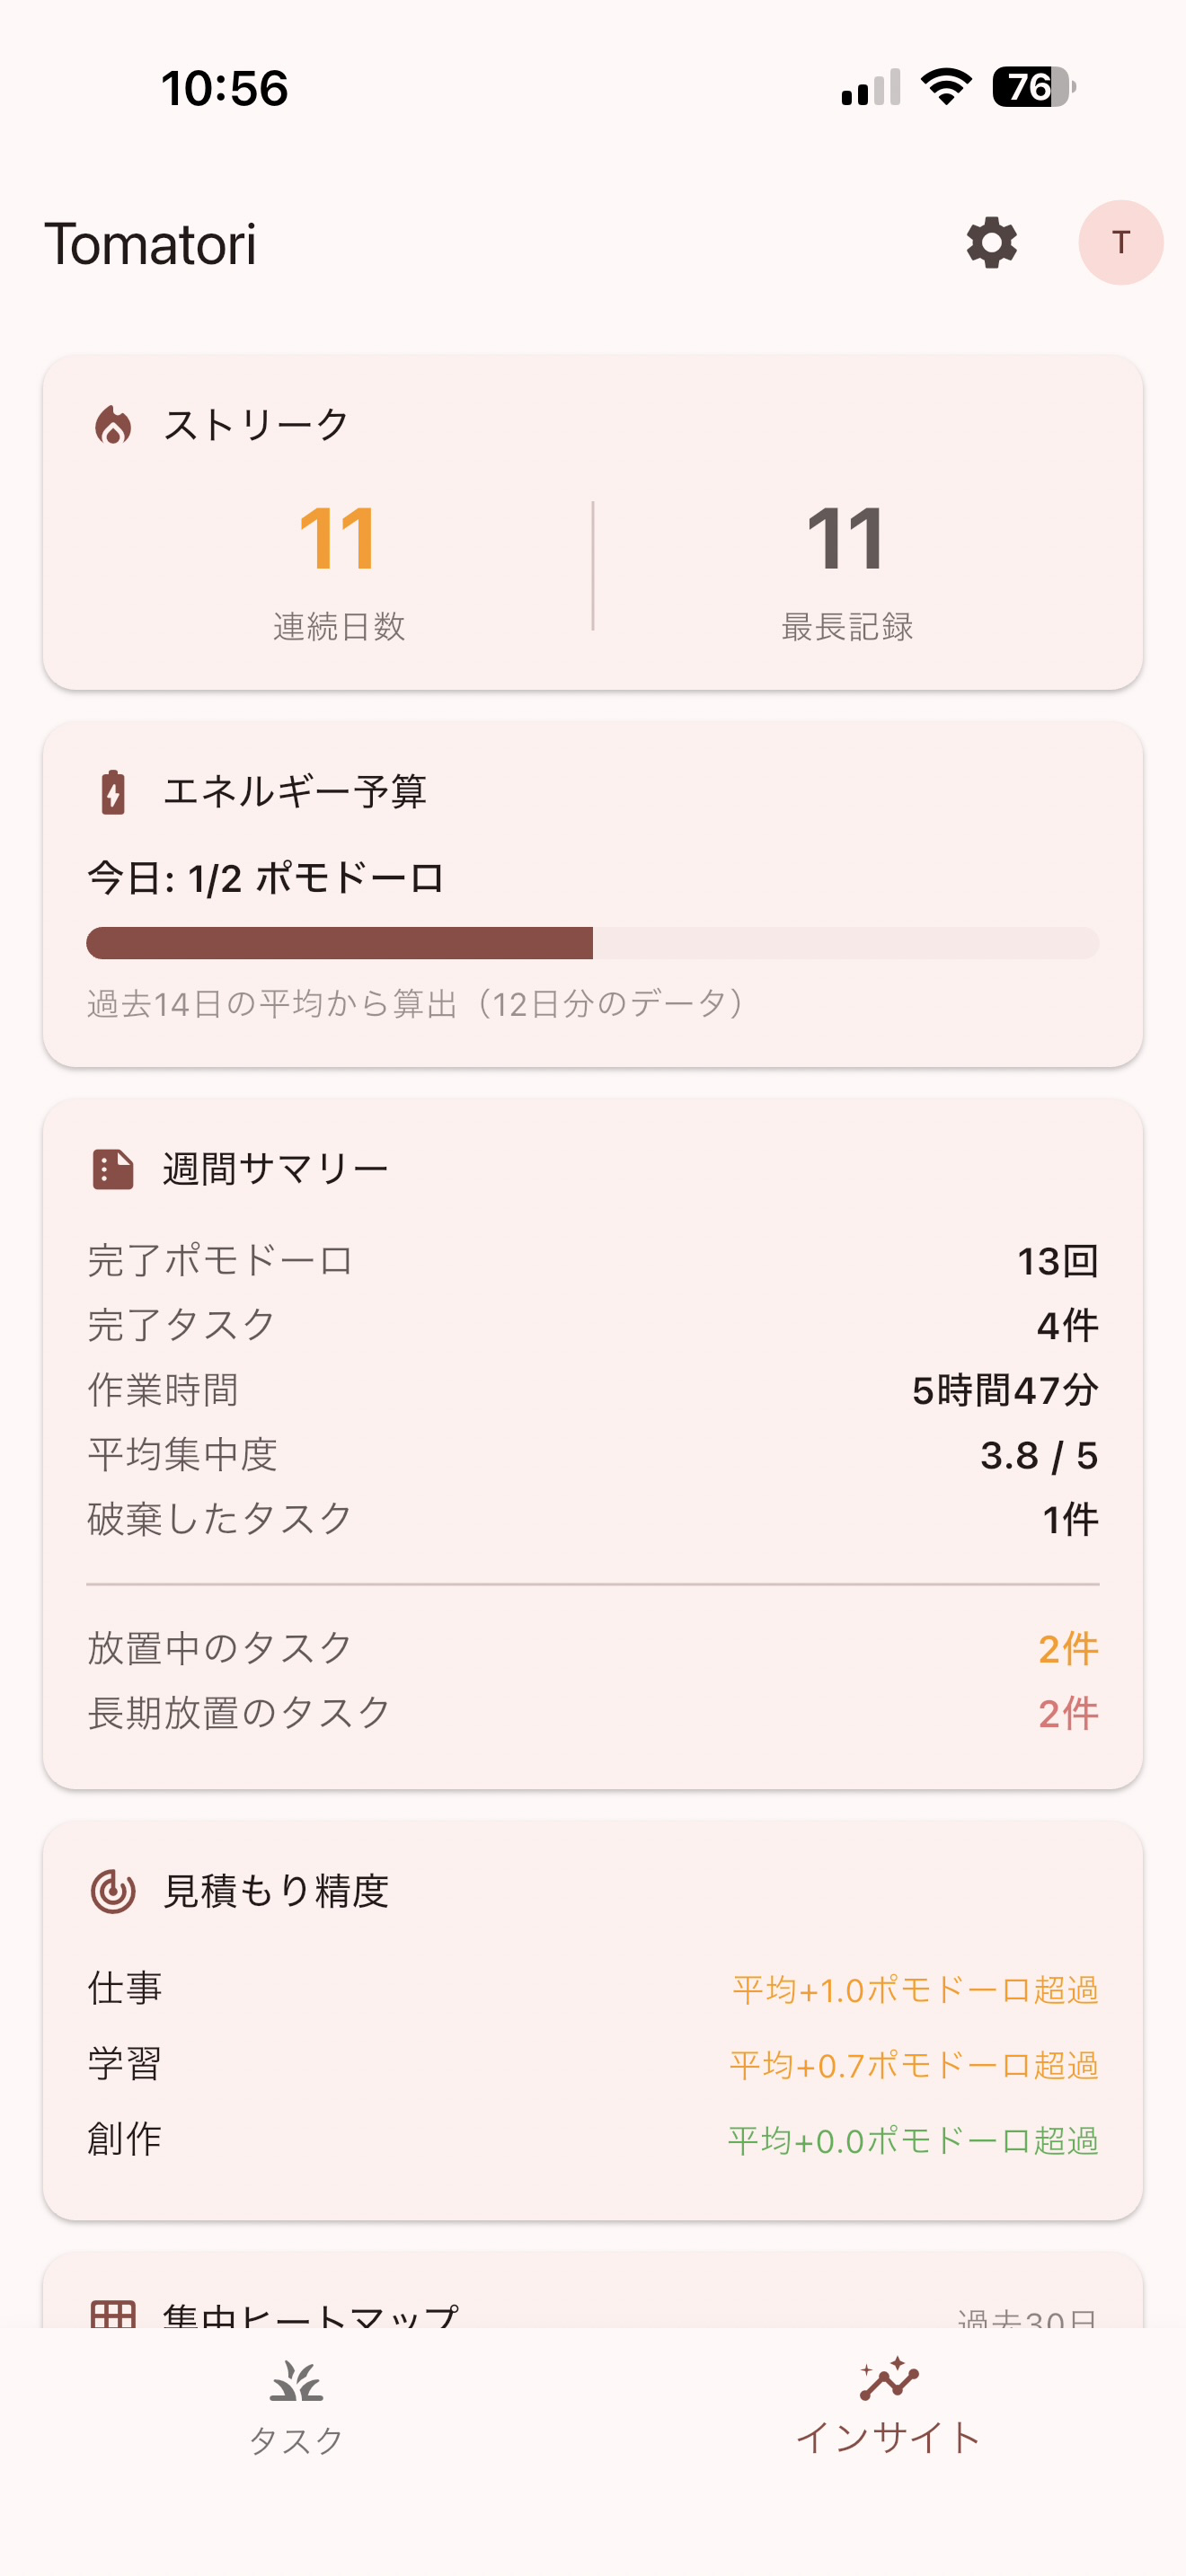Tap the estimate accuracy target icon
The height and width of the screenshot is (2576, 1186).
click(113, 1891)
